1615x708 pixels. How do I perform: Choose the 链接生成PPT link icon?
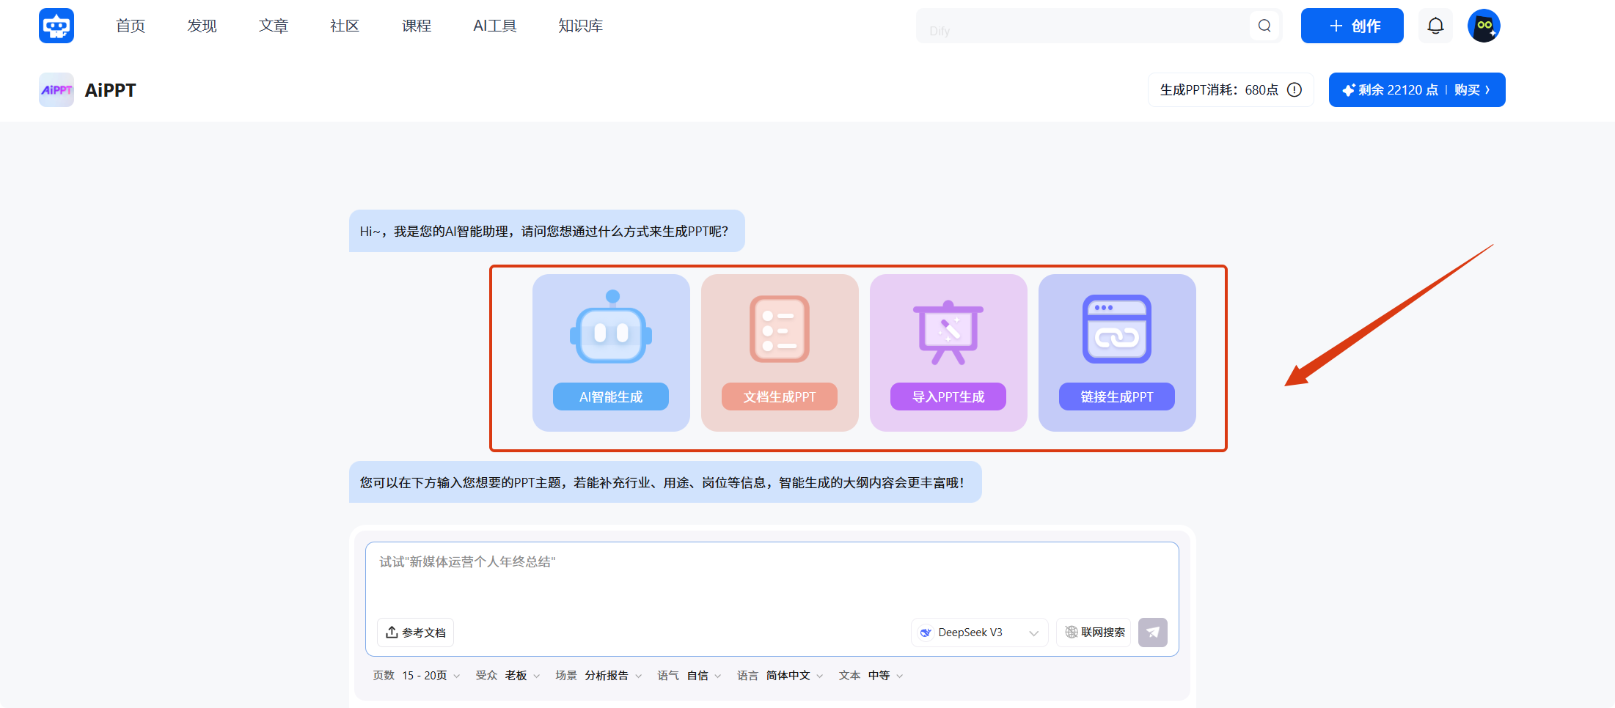1116,330
